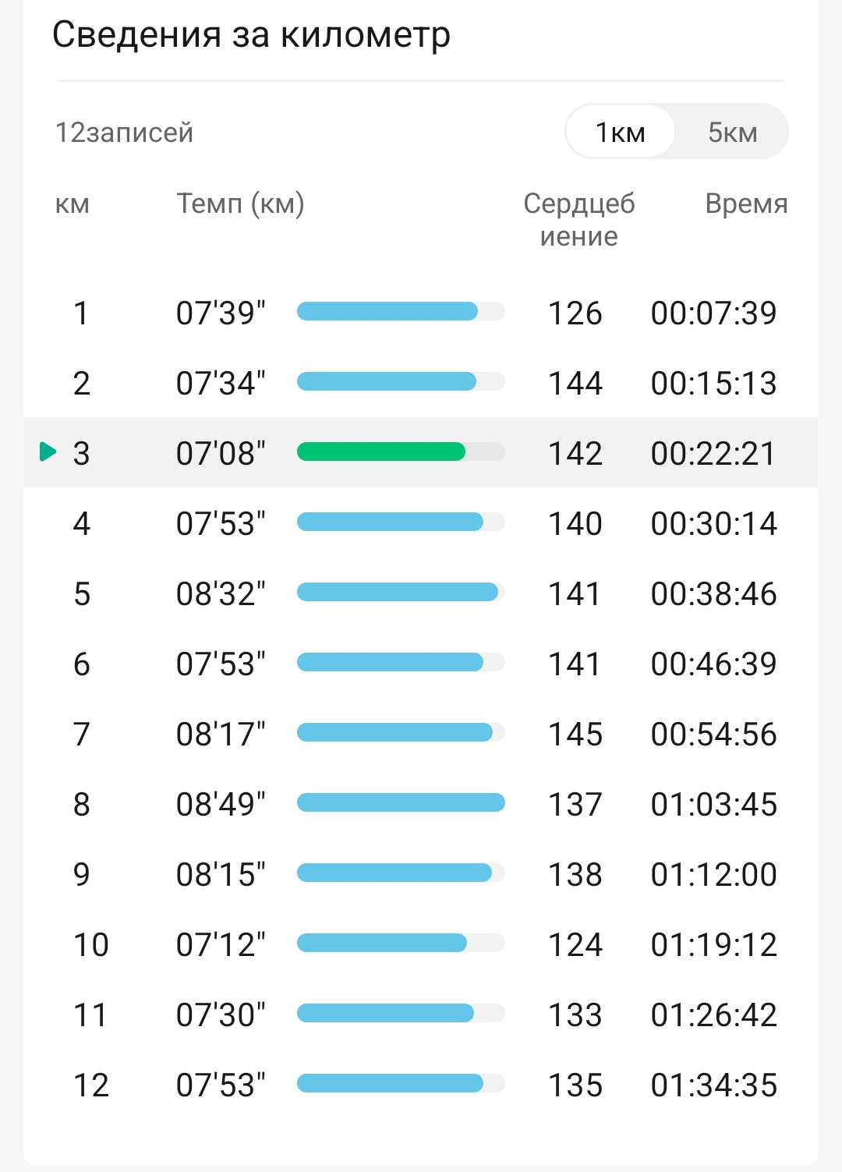
Task: Switch to the 1км split view
Action: [x=620, y=132]
